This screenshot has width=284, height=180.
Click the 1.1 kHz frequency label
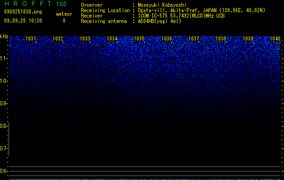point(4,58)
